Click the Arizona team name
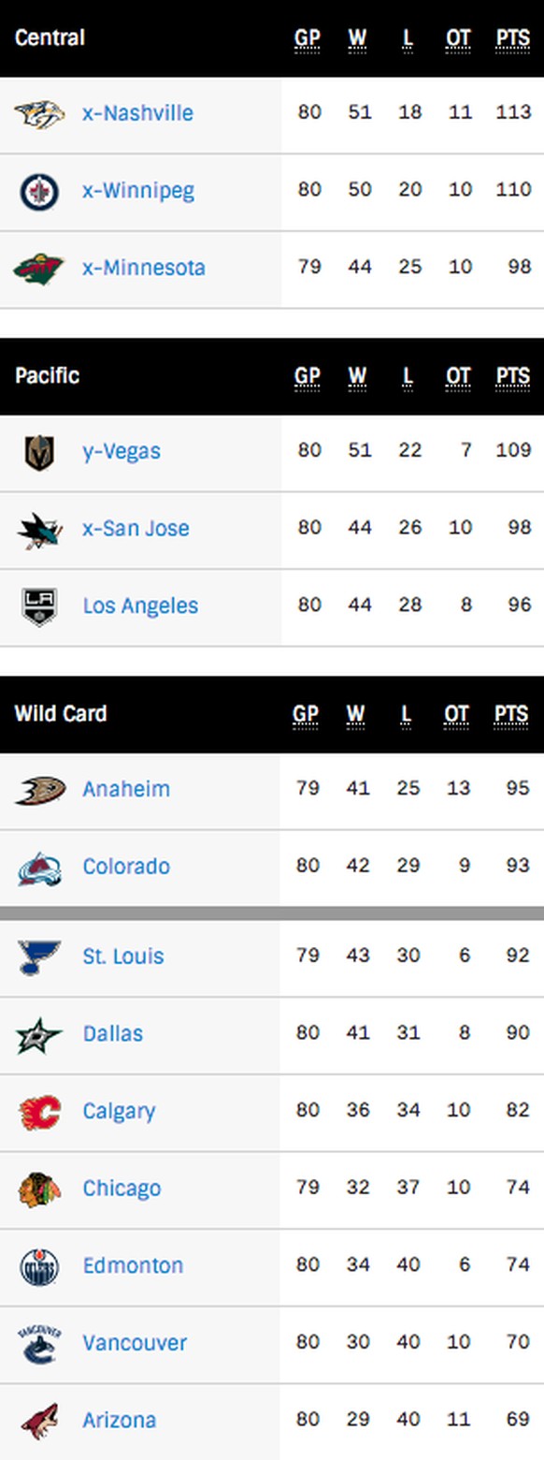 [x=120, y=1421]
